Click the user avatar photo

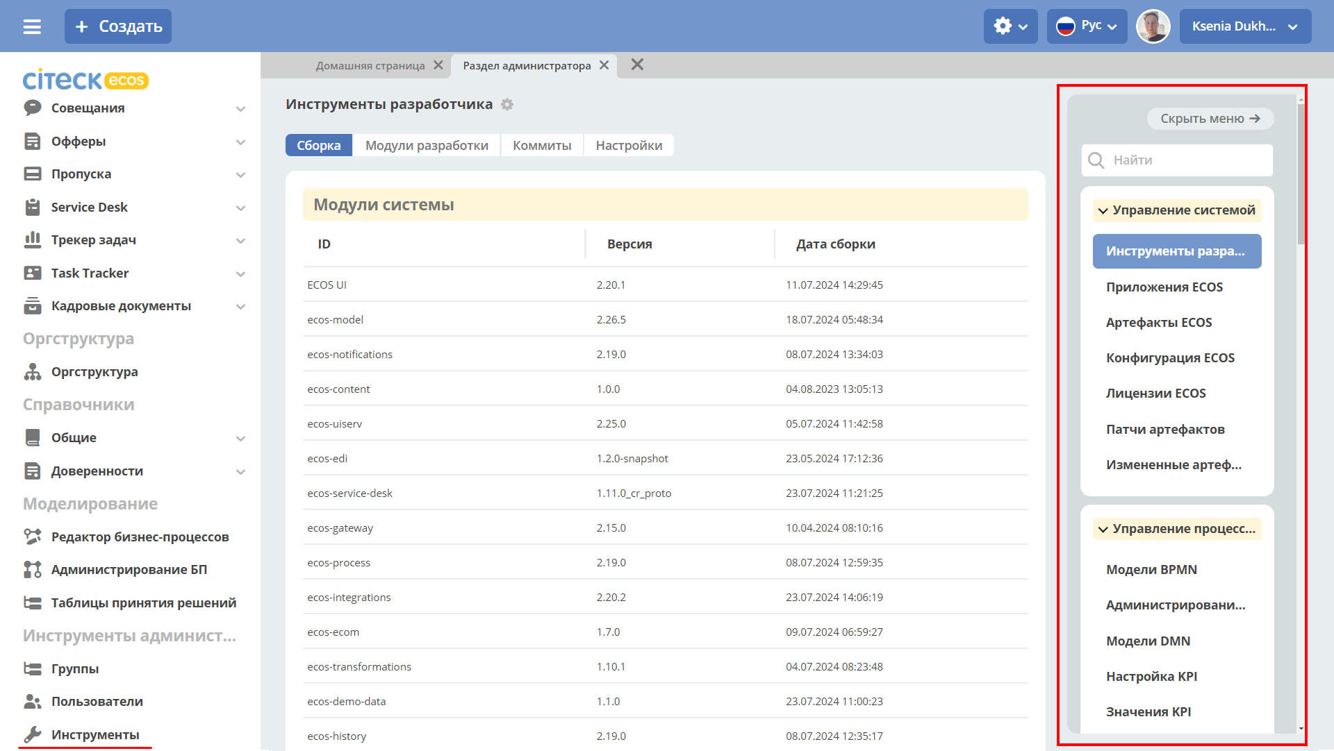(1153, 26)
